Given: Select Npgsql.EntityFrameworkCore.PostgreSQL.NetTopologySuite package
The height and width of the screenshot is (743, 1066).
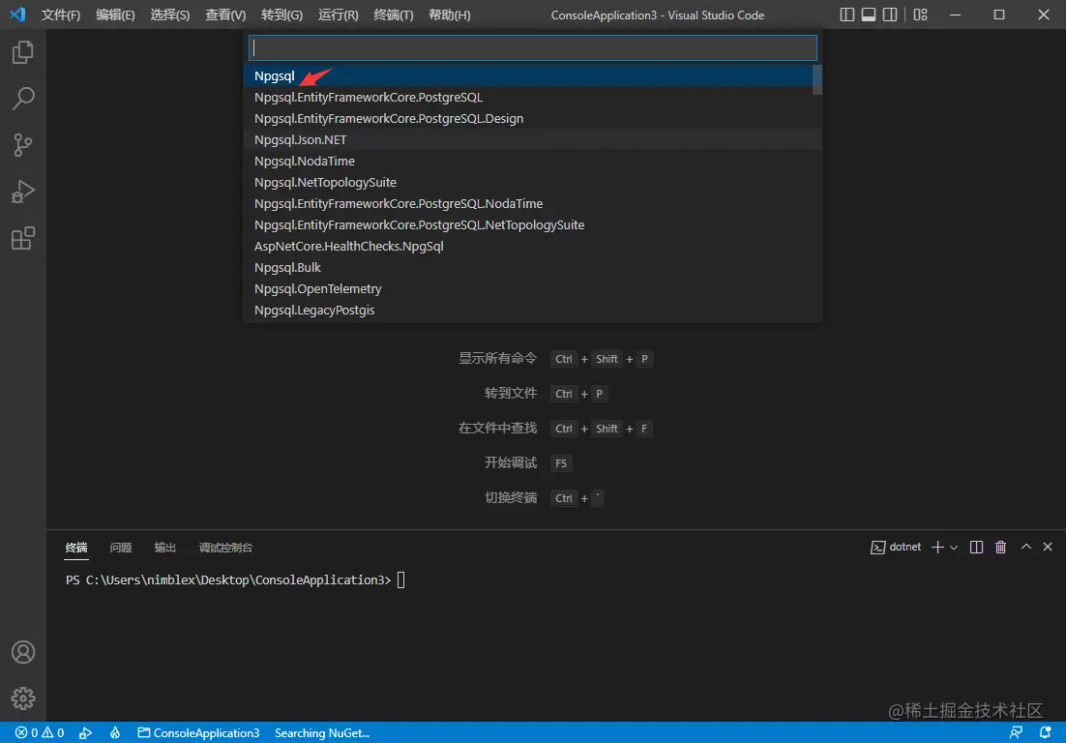Looking at the screenshot, I should (528, 225).
